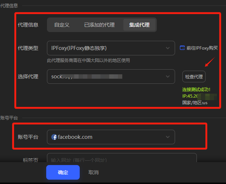Switch to the 已添加的代理 tab
The width and height of the screenshot is (226, 184).
pos(99,25)
